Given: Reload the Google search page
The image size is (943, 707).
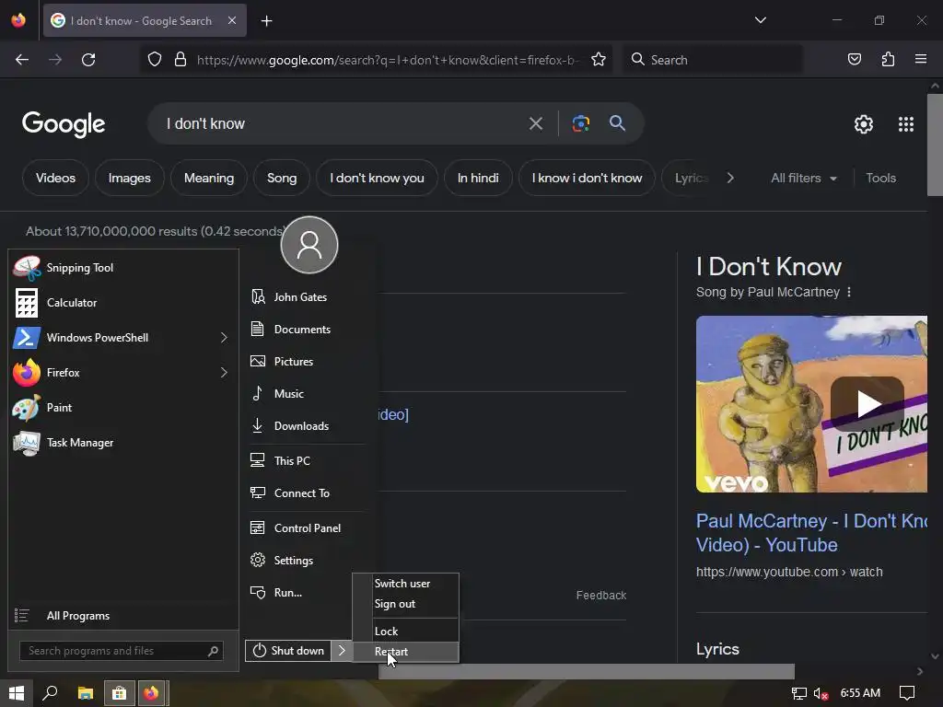Looking at the screenshot, I should coord(88,60).
